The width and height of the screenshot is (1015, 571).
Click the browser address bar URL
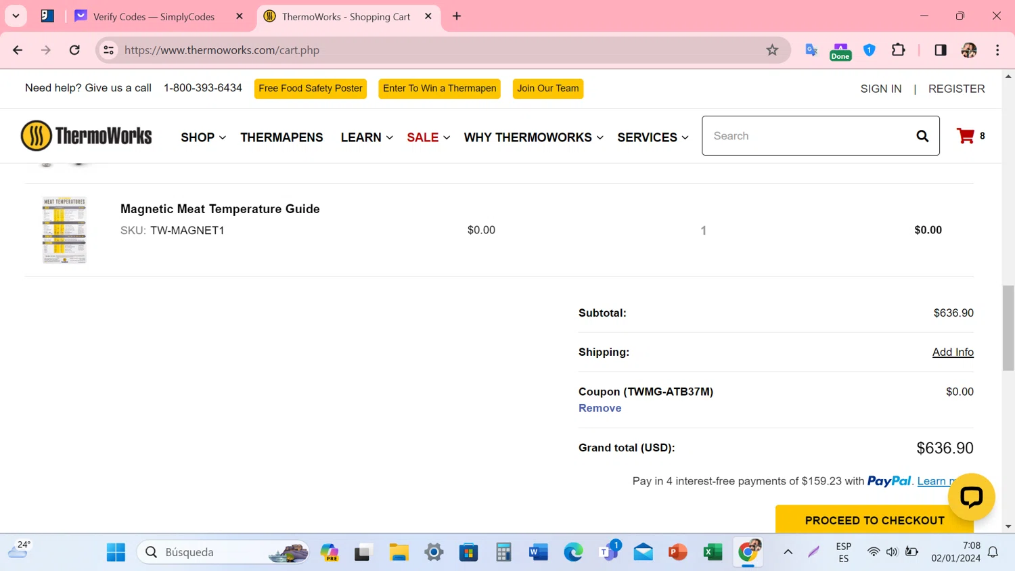click(x=222, y=50)
